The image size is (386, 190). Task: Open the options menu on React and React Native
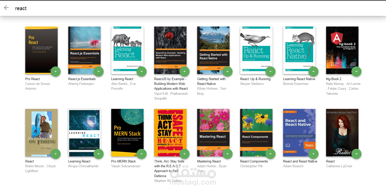(313, 154)
